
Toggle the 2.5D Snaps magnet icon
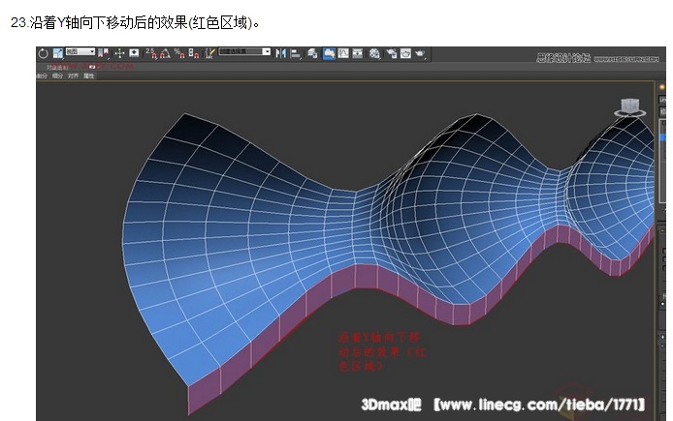[151, 53]
